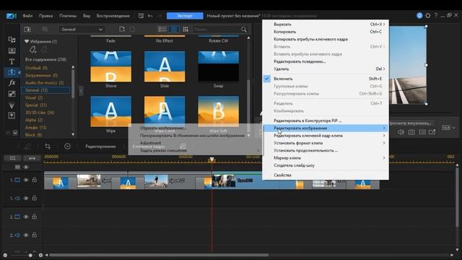Screen dimensions: 462x260
Task: Open the help question mark icon
Action: [436, 16]
